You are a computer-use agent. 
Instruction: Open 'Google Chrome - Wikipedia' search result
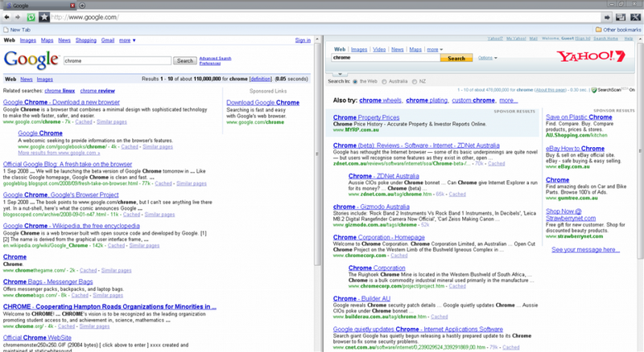71,226
